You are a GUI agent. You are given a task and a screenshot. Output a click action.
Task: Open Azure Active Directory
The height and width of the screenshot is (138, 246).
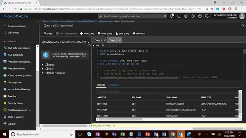click(x=17, y=89)
